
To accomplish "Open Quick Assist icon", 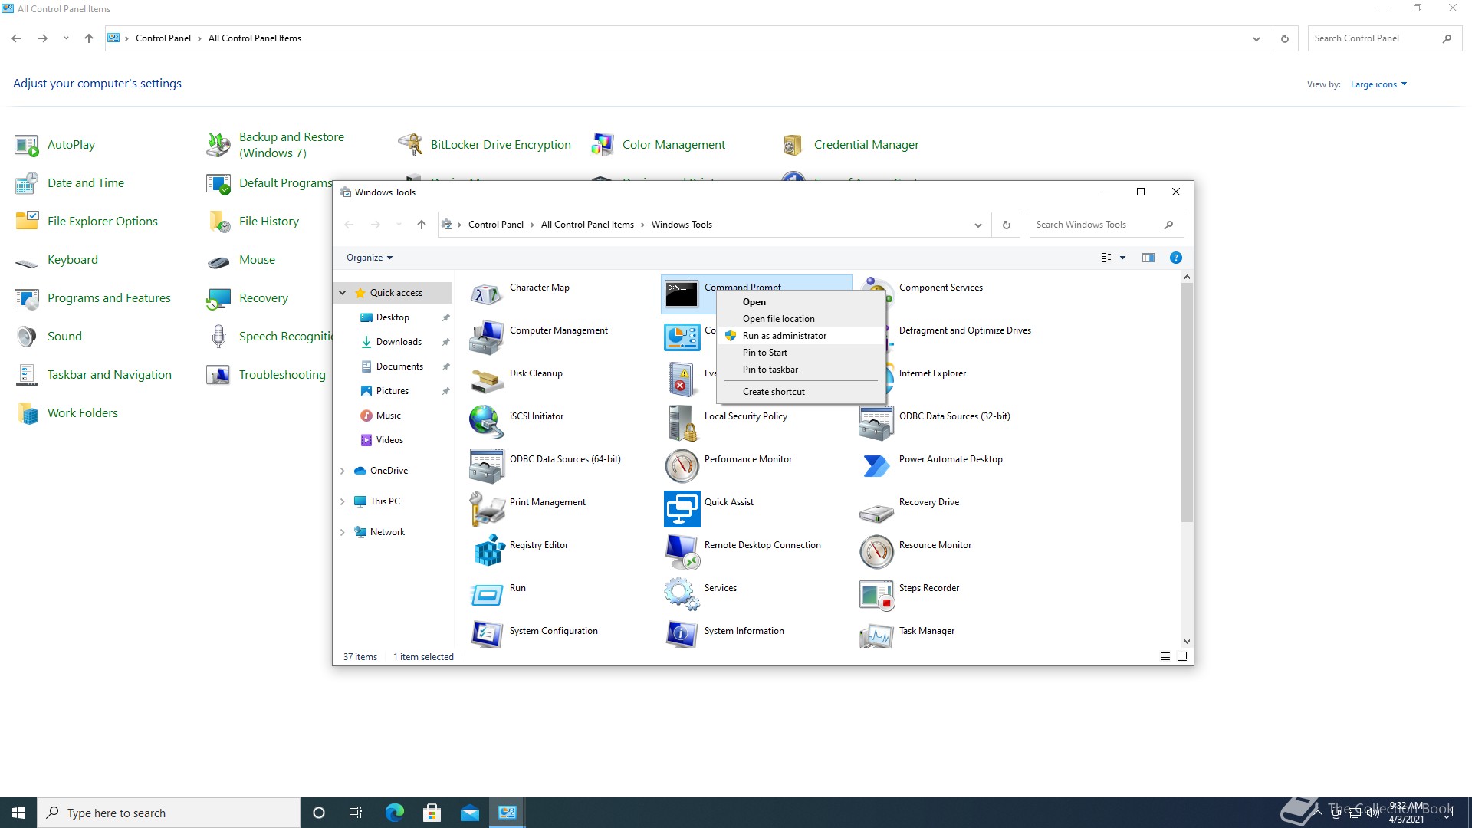I will (x=682, y=508).
